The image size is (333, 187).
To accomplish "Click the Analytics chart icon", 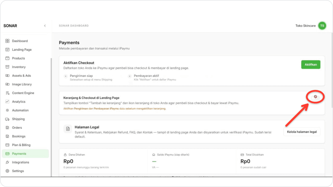I will pos(7,102).
